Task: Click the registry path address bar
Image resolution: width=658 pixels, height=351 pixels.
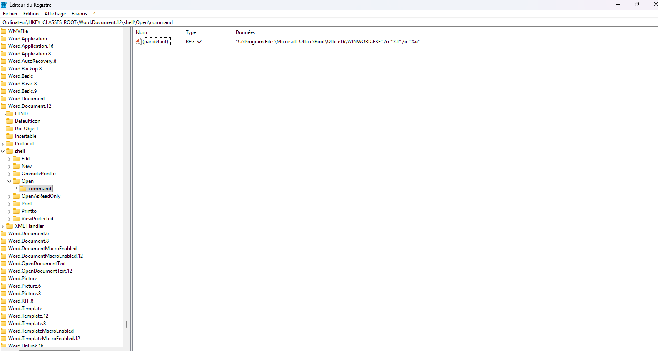Action: pos(329,22)
